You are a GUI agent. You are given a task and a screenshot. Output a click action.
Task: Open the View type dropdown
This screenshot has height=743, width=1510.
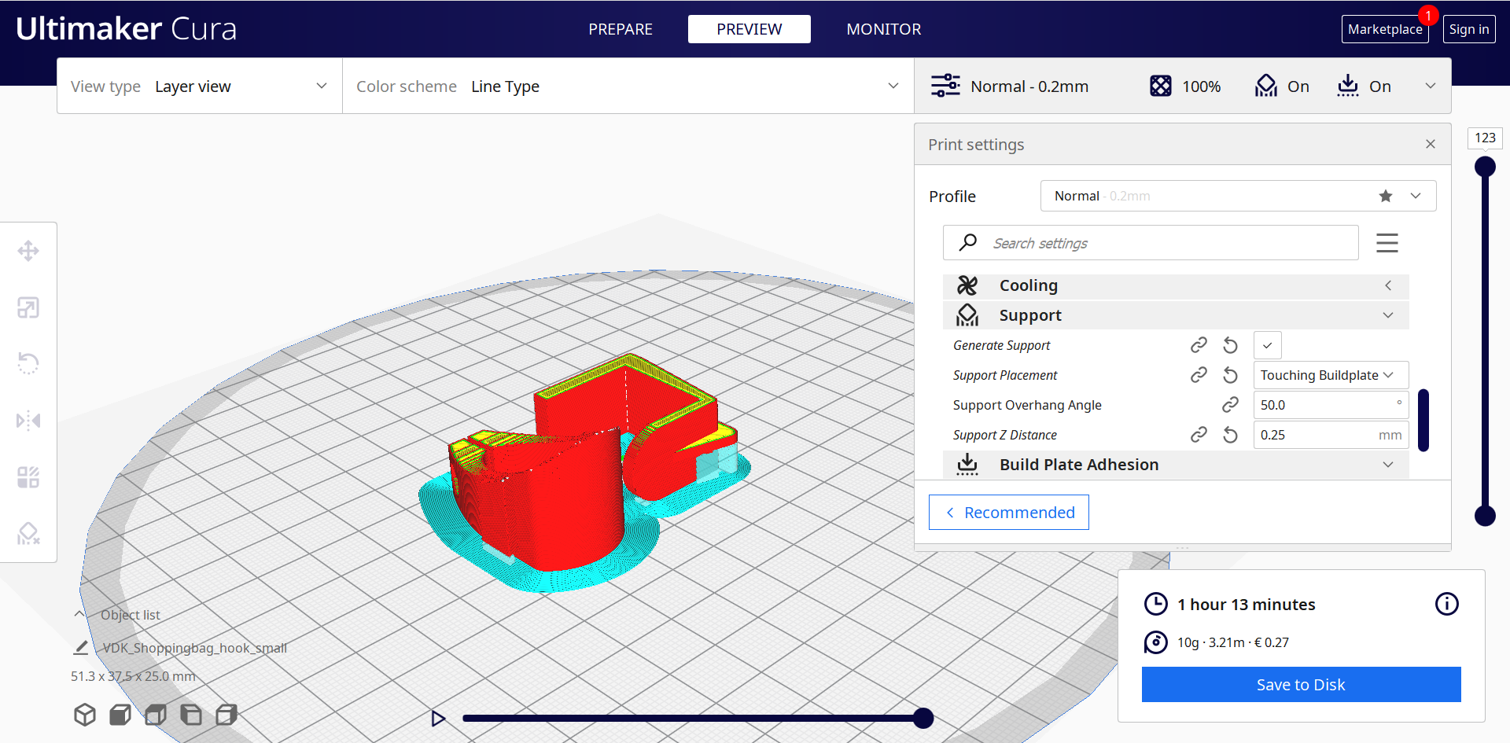click(200, 86)
